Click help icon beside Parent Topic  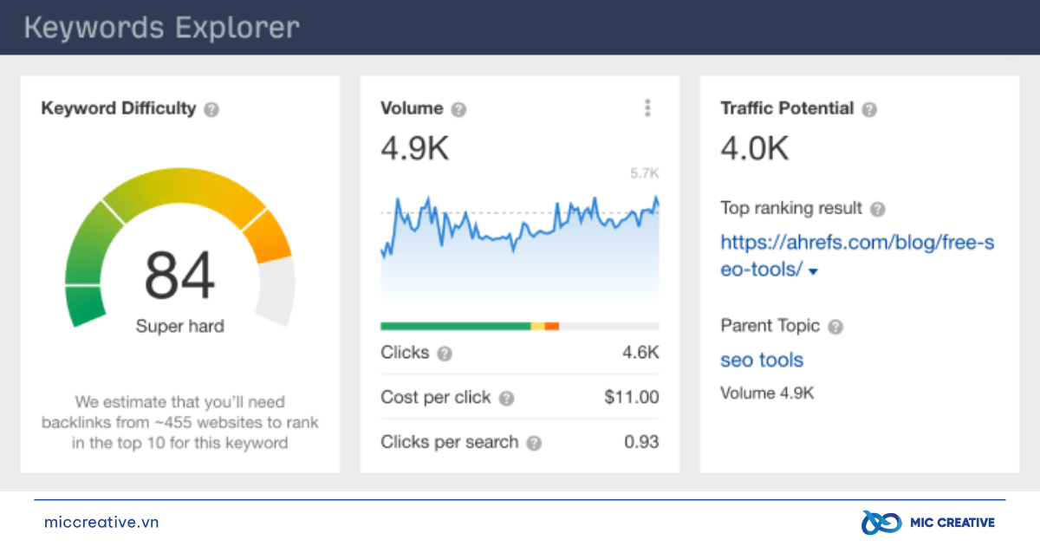(x=835, y=327)
